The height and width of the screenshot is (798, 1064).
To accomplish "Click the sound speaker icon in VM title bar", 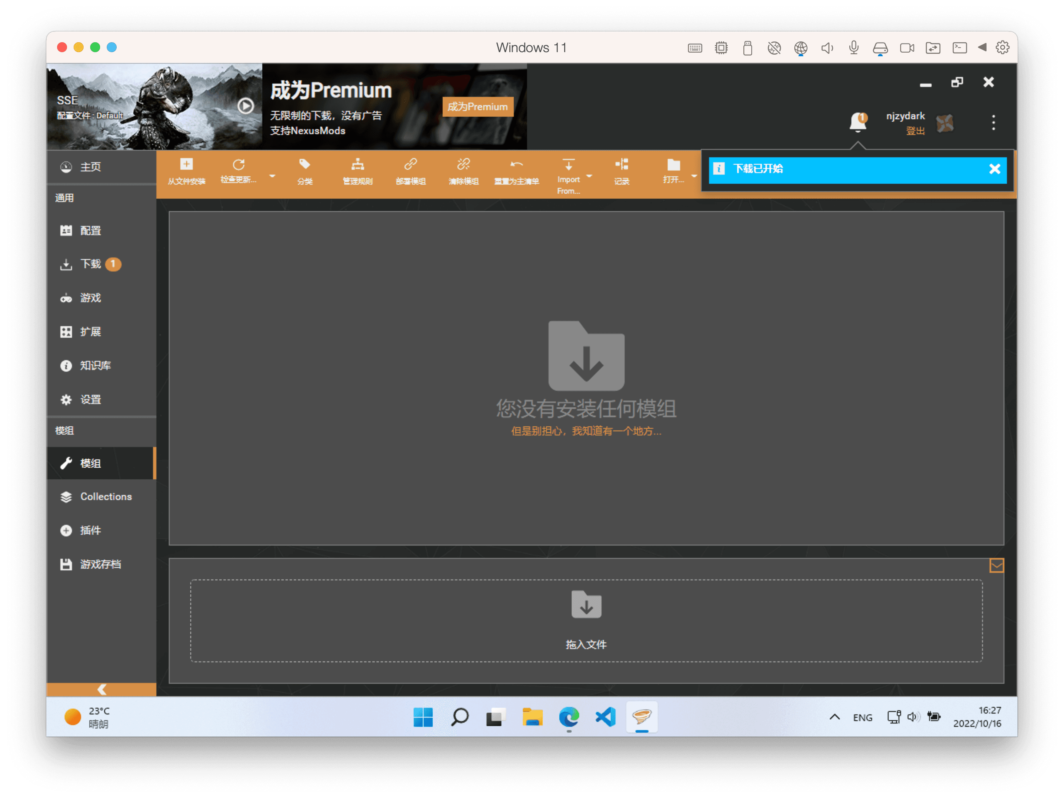I will tap(827, 48).
